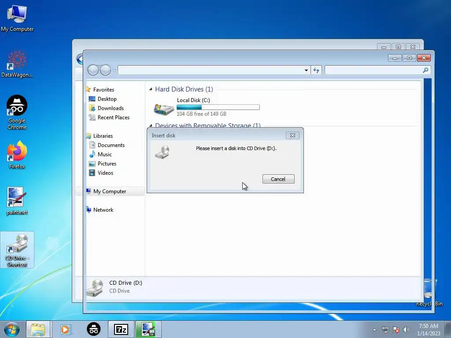
Task: Select the CD Drive - Shortcut desktop icon
Action: (17, 250)
